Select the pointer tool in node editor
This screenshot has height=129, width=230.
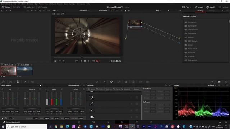(x=125, y=11)
